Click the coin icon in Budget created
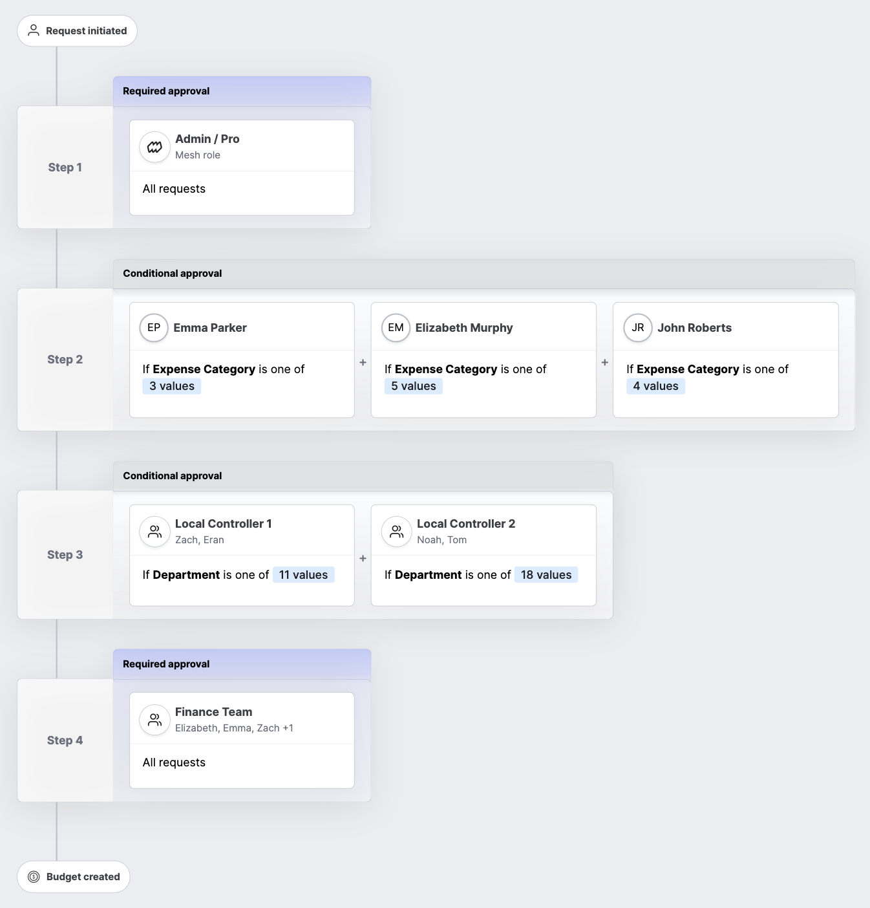 click(34, 877)
